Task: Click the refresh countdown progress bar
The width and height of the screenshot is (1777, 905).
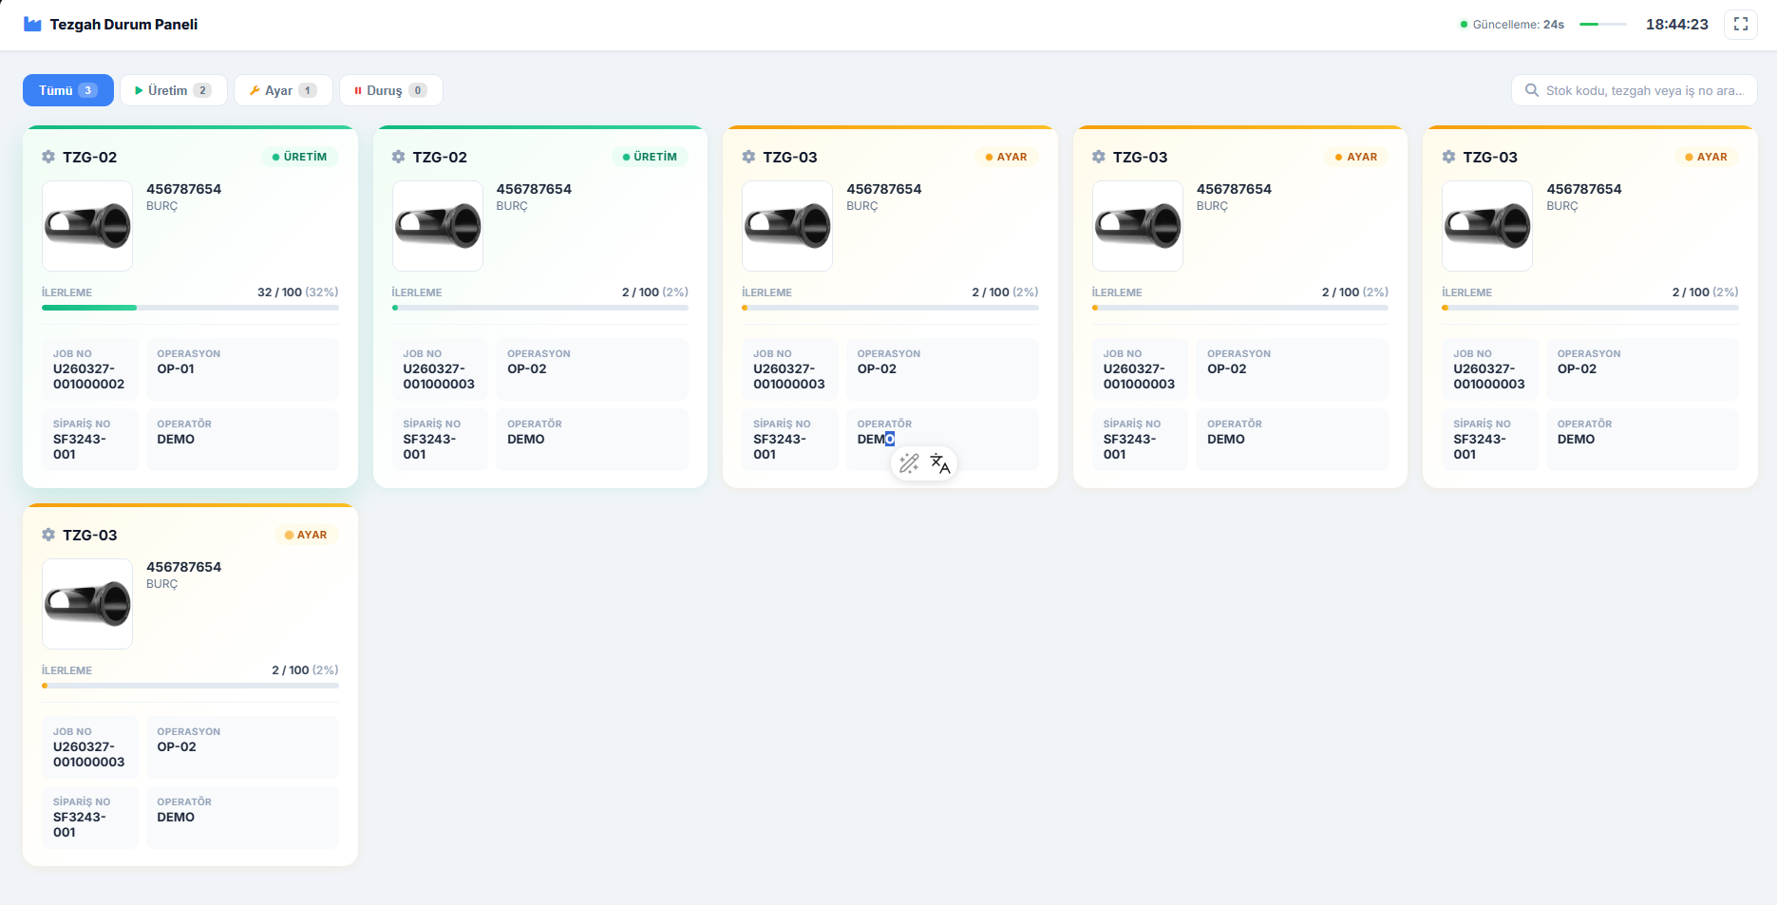Action: [x=1602, y=25]
